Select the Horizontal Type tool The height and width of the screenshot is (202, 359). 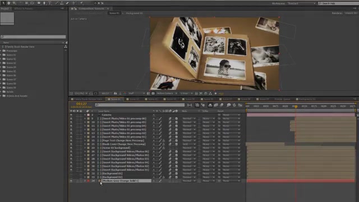50,3
